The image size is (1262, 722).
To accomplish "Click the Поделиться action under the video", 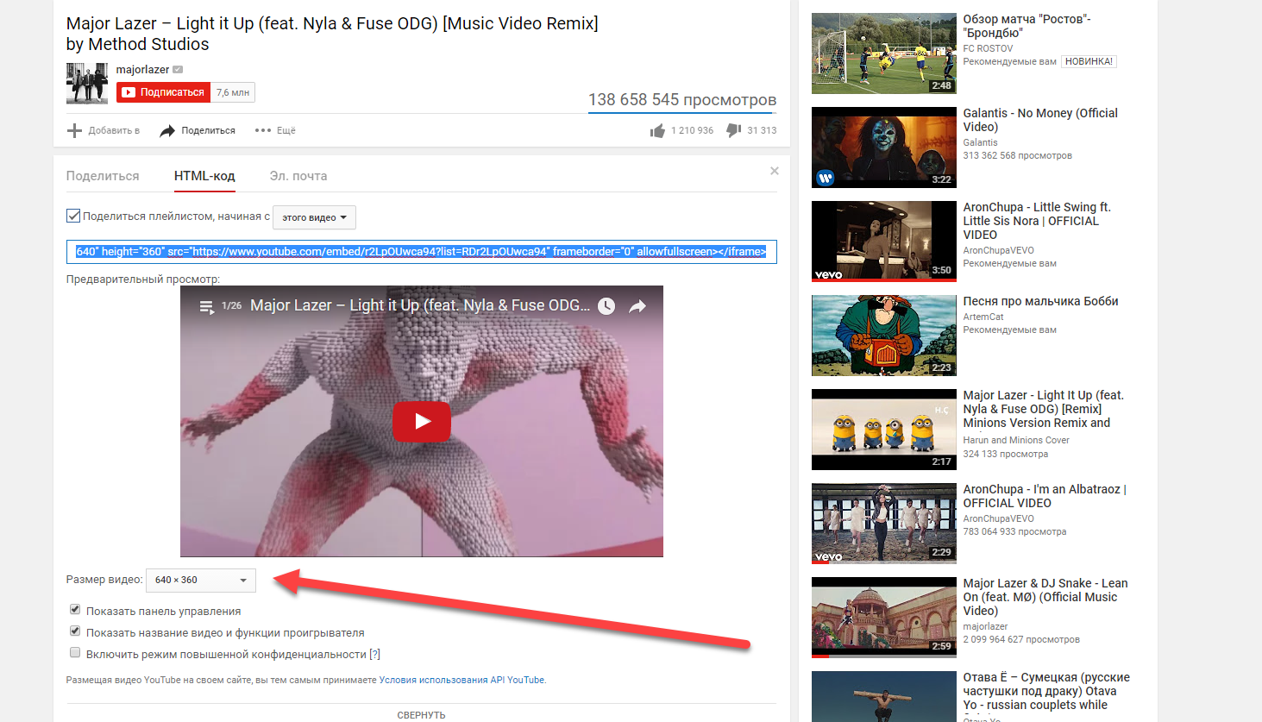I will (x=198, y=130).
